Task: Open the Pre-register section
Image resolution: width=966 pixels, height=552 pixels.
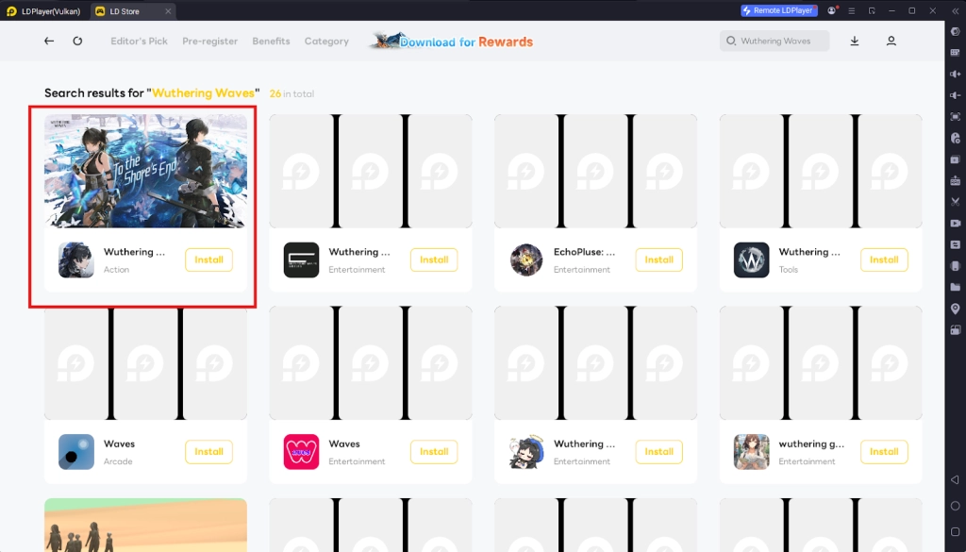Action: tap(210, 42)
